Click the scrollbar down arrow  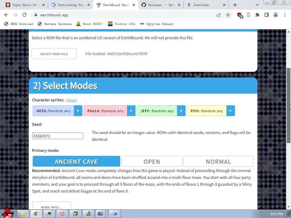point(289,207)
